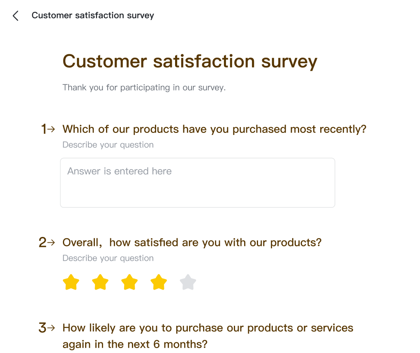Select the fifth gray star for full rating
The image size is (420, 353).
tap(187, 282)
